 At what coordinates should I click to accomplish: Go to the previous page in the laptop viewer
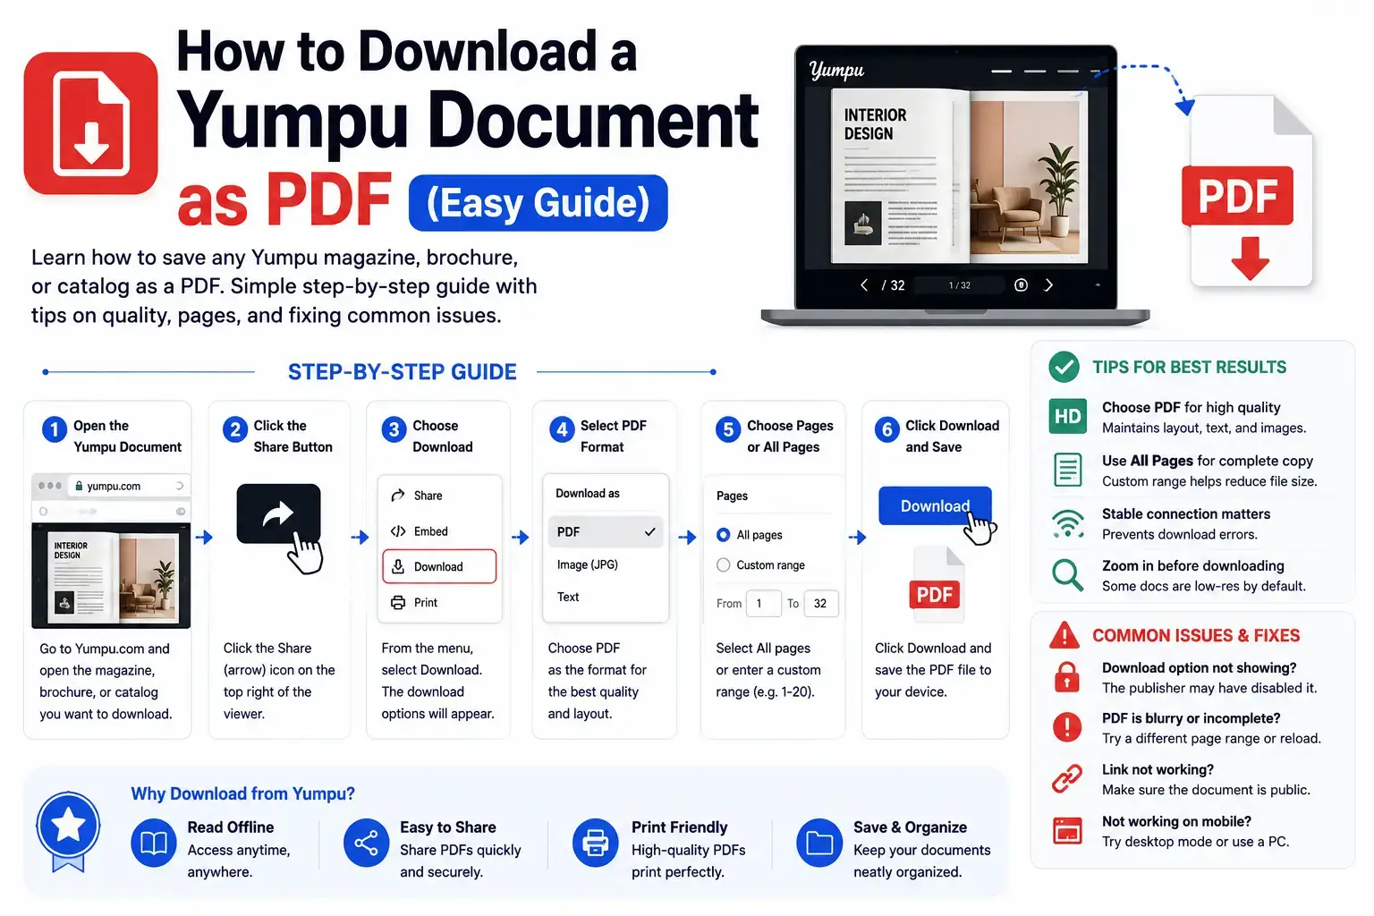(x=863, y=285)
